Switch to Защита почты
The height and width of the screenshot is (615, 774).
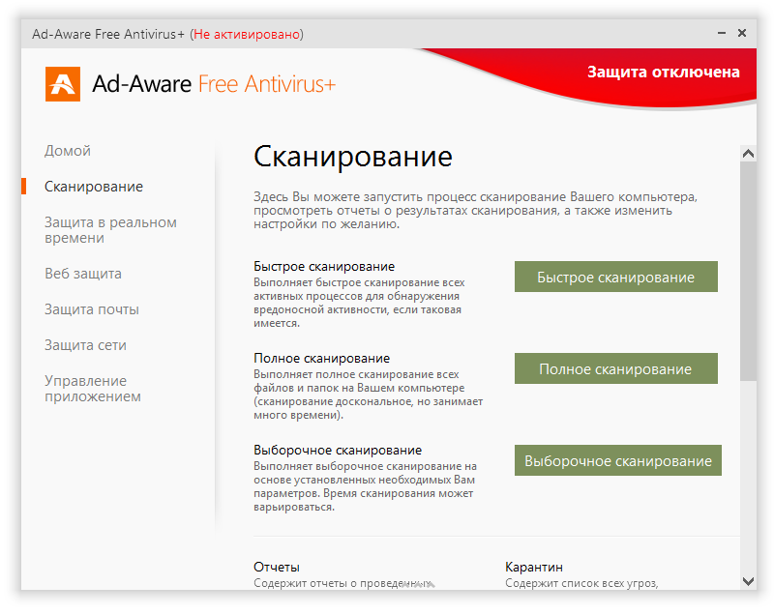pos(92,309)
